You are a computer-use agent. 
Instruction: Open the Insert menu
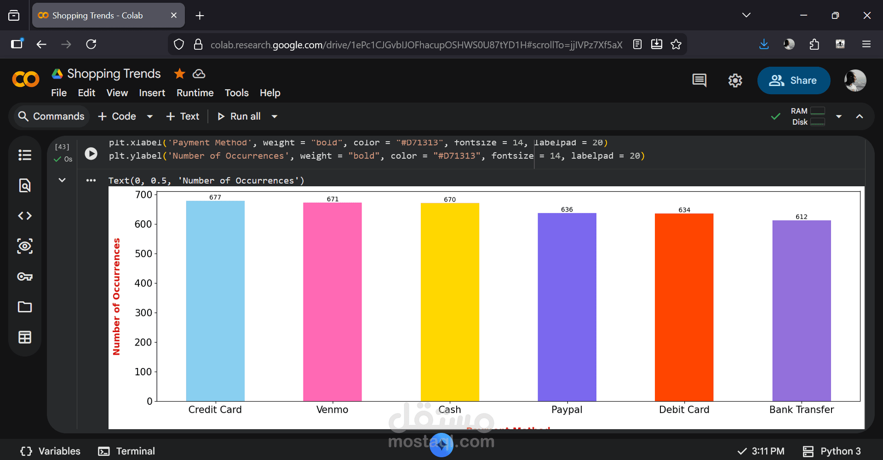point(152,93)
